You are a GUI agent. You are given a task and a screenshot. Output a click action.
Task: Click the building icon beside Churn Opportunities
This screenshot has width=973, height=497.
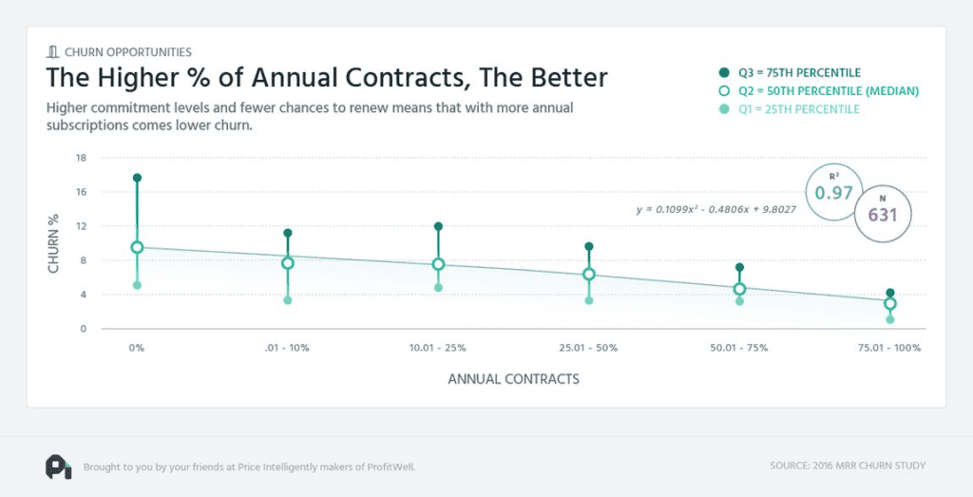[x=53, y=52]
